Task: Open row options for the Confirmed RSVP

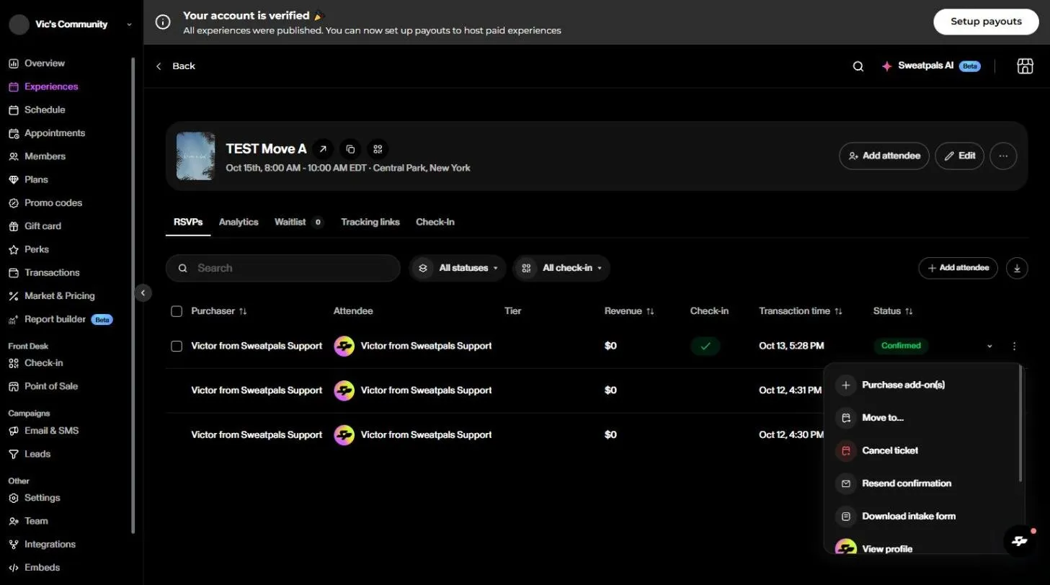Action: 1014,346
